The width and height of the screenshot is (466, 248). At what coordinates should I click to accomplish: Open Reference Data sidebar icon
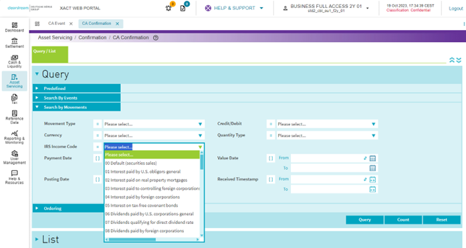click(14, 117)
